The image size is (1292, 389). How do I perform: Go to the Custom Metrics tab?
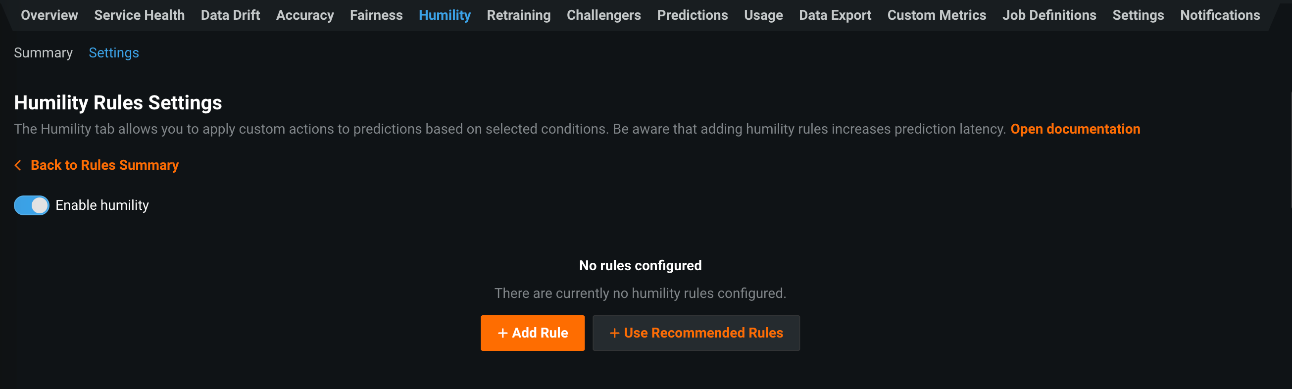pyautogui.click(x=937, y=15)
